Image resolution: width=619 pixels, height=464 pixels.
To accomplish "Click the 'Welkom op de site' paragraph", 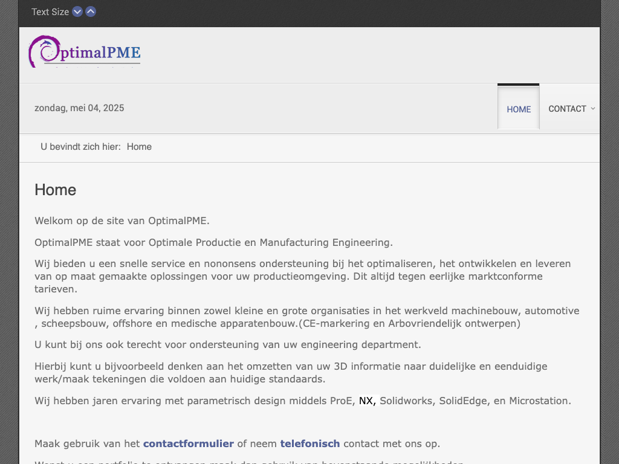I will [x=122, y=221].
